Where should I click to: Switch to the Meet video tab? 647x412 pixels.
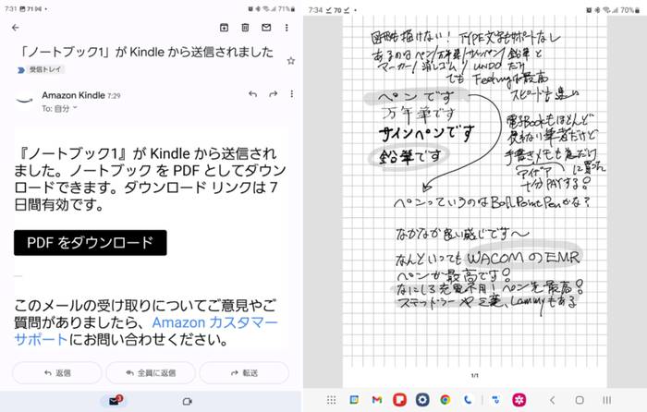[x=188, y=401]
